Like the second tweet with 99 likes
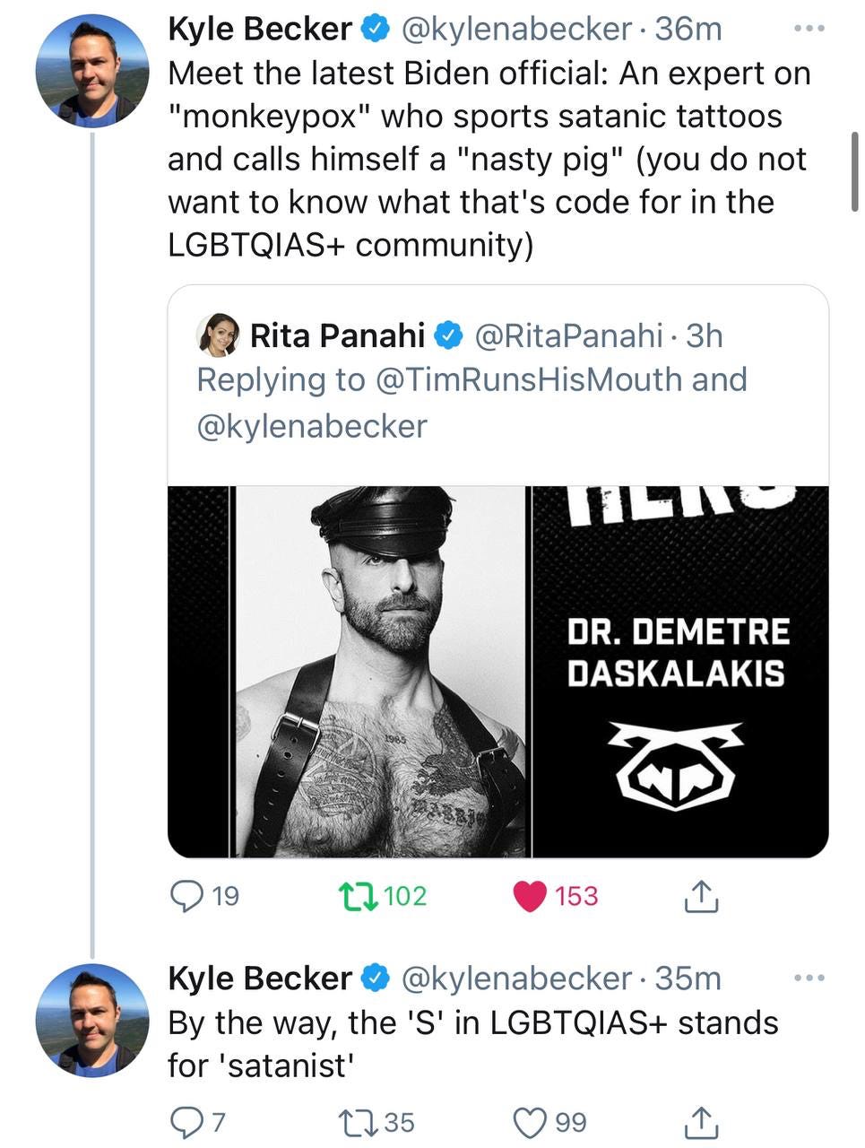The width and height of the screenshot is (865, 1148). pyautogui.click(x=529, y=1121)
